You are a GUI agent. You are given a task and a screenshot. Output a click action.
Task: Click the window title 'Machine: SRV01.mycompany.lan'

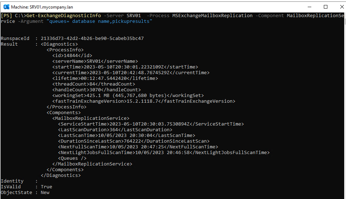[42, 7]
